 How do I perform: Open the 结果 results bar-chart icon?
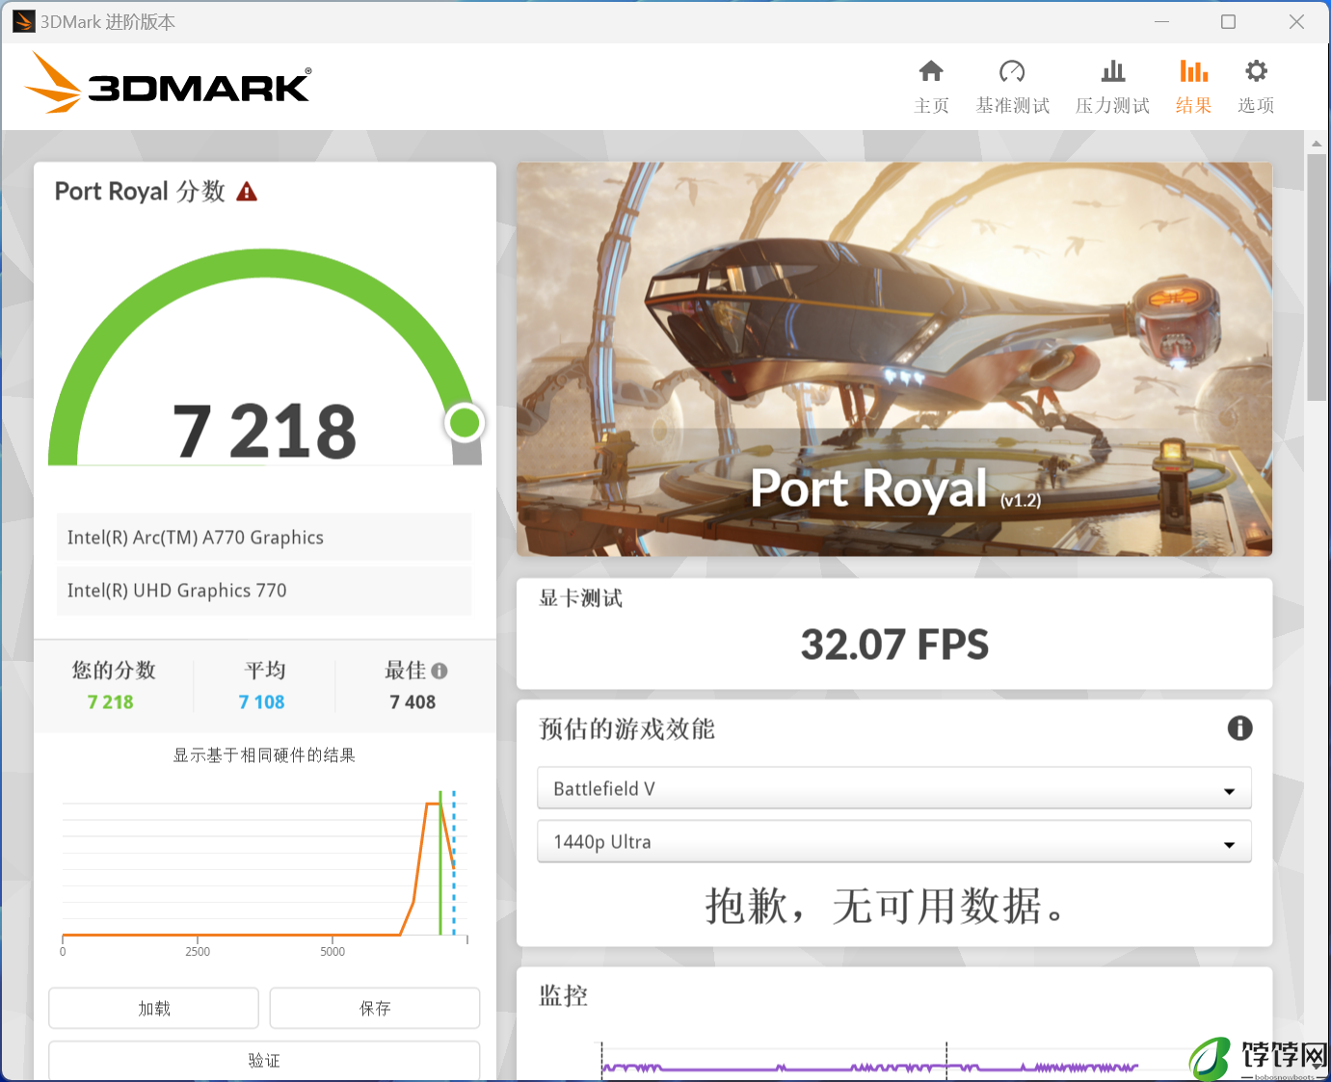click(x=1193, y=71)
